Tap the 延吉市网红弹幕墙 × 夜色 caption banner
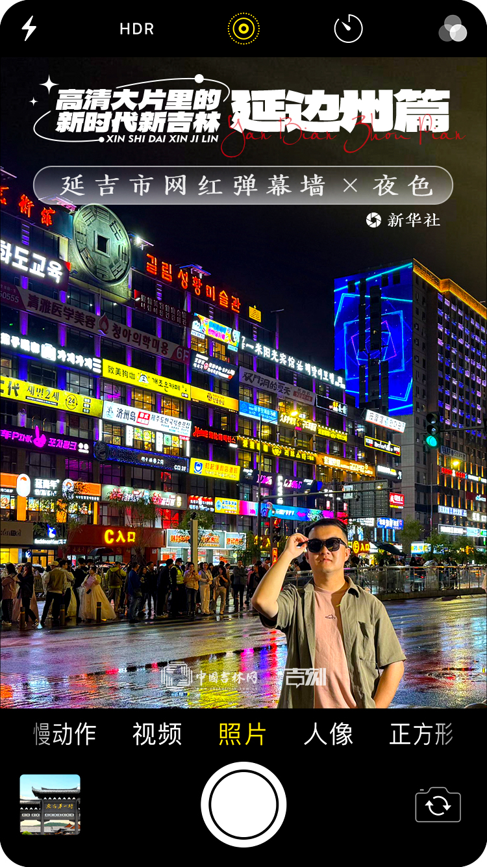 (243, 186)
